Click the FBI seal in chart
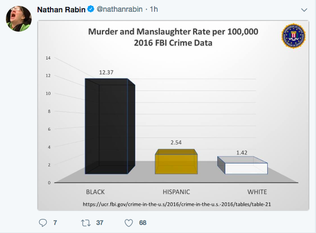Screen dimensions: 316x233 [x=293, y=36]
